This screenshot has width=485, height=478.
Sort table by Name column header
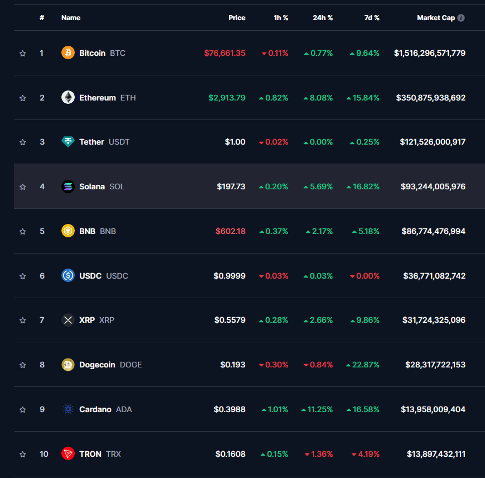71,18
